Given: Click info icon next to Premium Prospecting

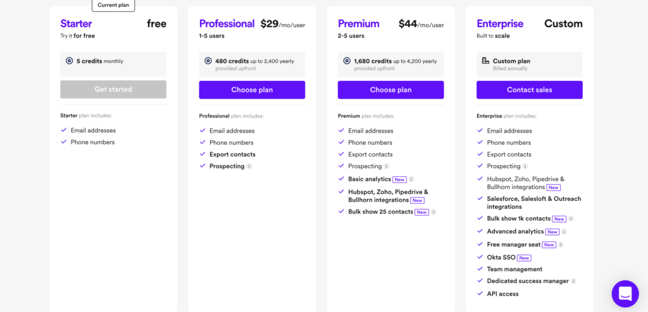Looking at the screenshot, I should tap(387, 166).
